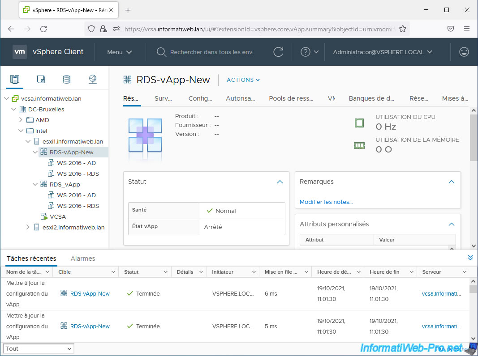The height and width of the screenshot is (356, 478).
Task: Focus the Rechercher dans tous les environnements field
Action: 211,52
